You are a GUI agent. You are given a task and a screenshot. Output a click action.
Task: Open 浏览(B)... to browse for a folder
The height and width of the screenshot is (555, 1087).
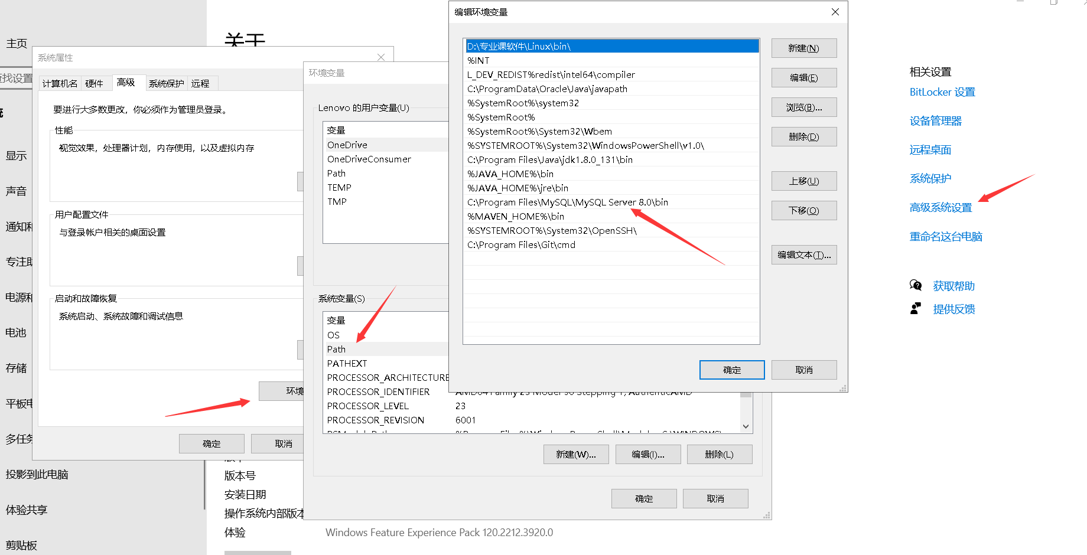tap(804, 107)
